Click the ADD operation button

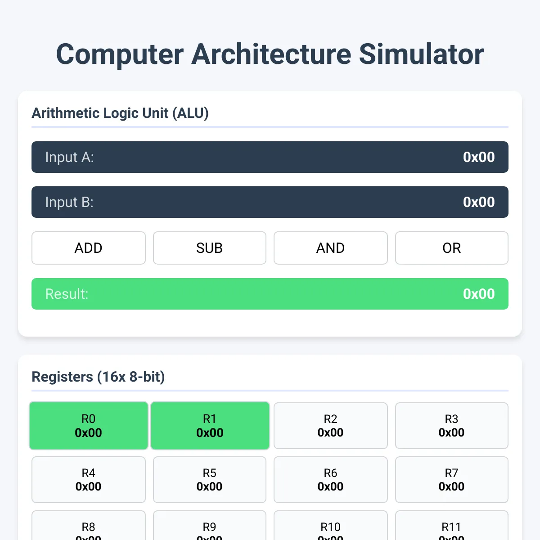[89, 248]
